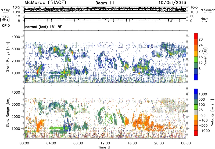
Task: Click the '10^0' tick beside N.Search
Action: pos(194,12)
